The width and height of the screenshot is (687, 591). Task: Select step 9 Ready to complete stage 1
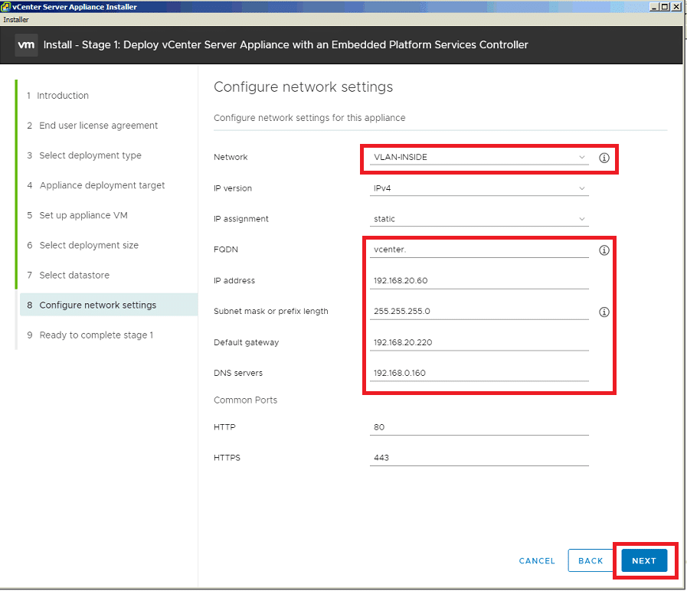(90, 335)
